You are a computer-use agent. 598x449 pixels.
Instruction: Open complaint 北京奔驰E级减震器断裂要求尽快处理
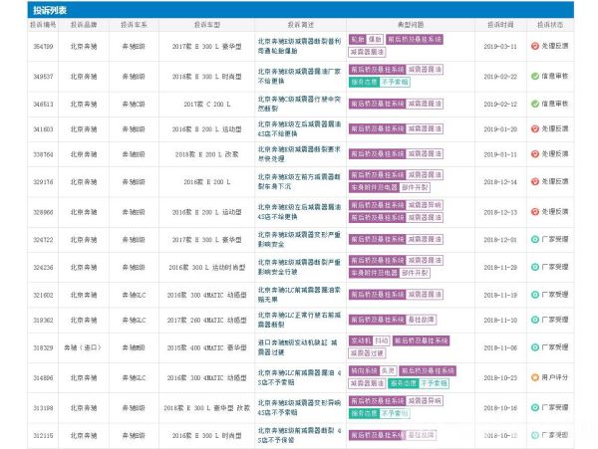pyautogui.click(x=299, y=154)
